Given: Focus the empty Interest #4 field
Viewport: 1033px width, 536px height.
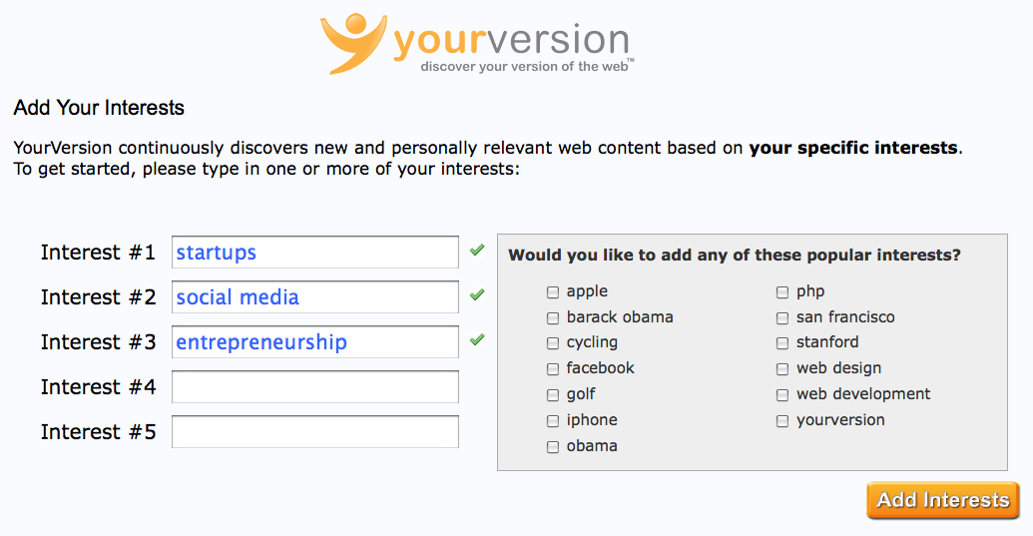Looking at the screenshot, I should tap(315, 386).
